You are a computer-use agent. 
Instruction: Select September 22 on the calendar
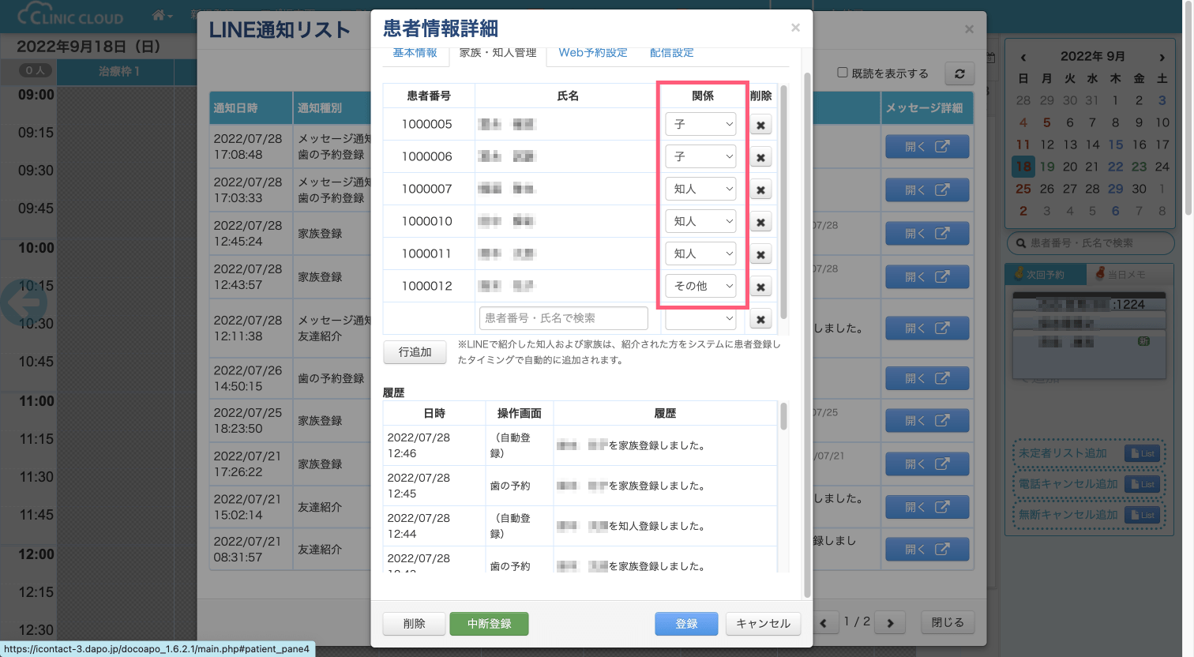(x=1115, y=167)
